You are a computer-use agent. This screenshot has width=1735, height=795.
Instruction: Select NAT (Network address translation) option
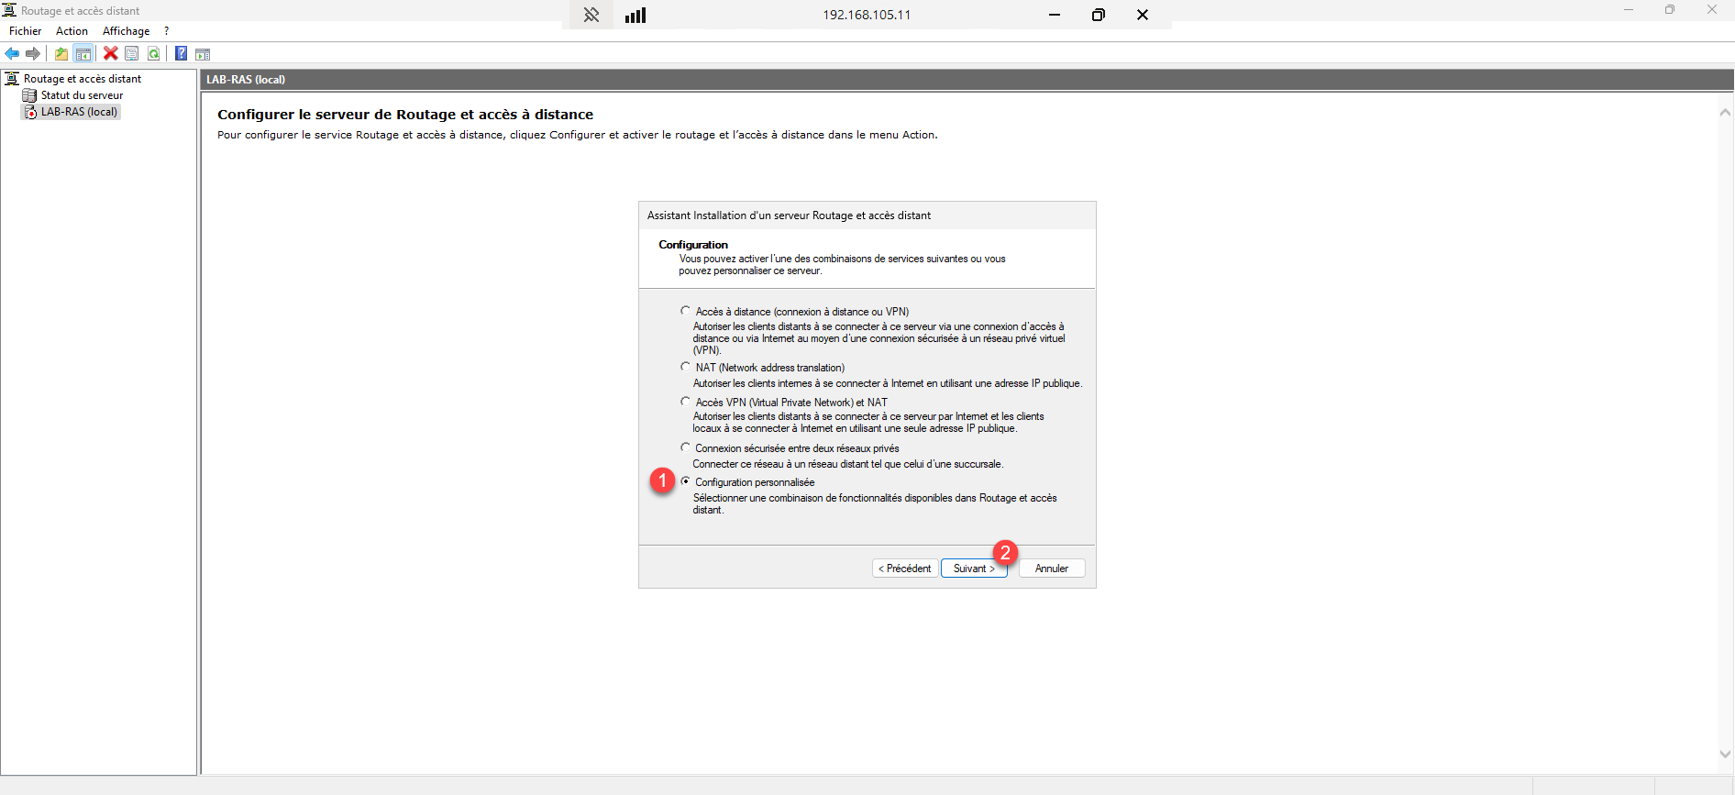click(685, 367)
